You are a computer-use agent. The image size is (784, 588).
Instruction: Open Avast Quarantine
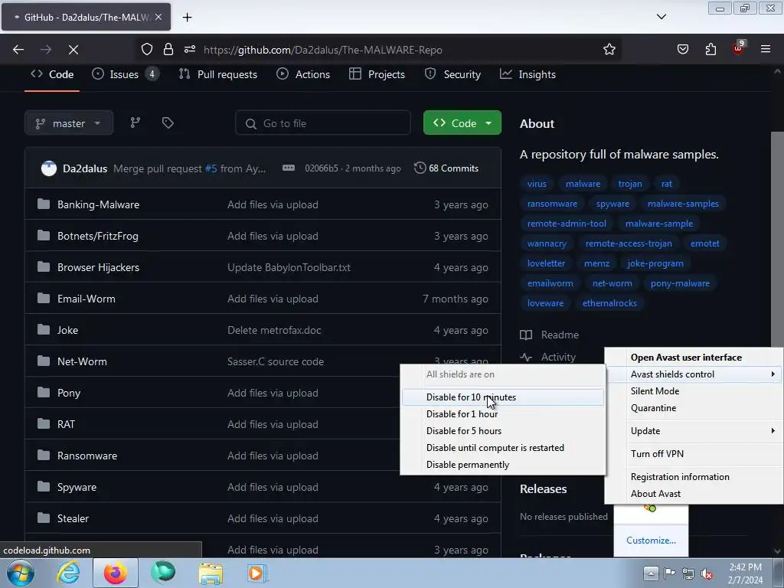(694, 408)
